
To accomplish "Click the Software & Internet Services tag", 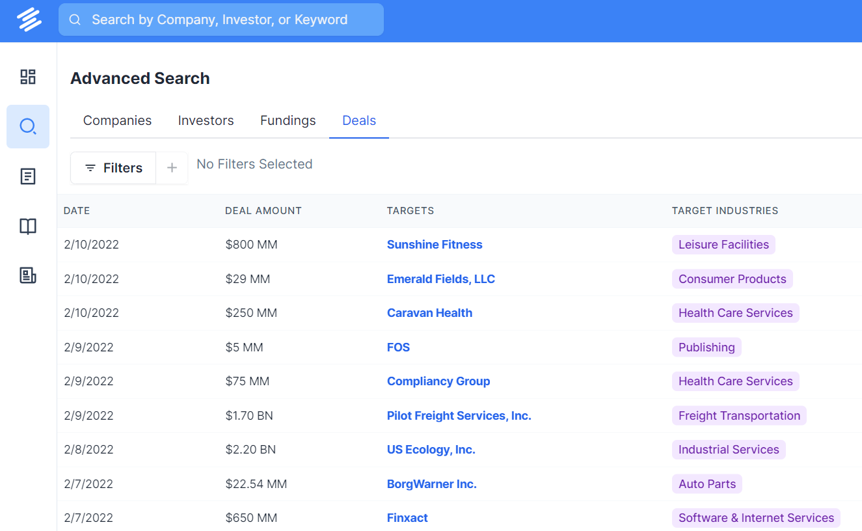I will [756, 518].
